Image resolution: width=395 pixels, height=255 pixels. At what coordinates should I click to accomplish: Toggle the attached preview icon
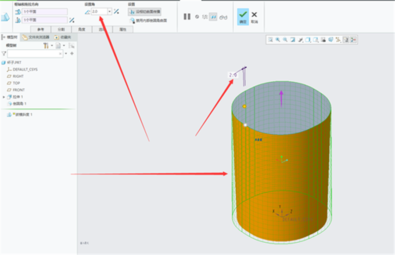point(213,17)
